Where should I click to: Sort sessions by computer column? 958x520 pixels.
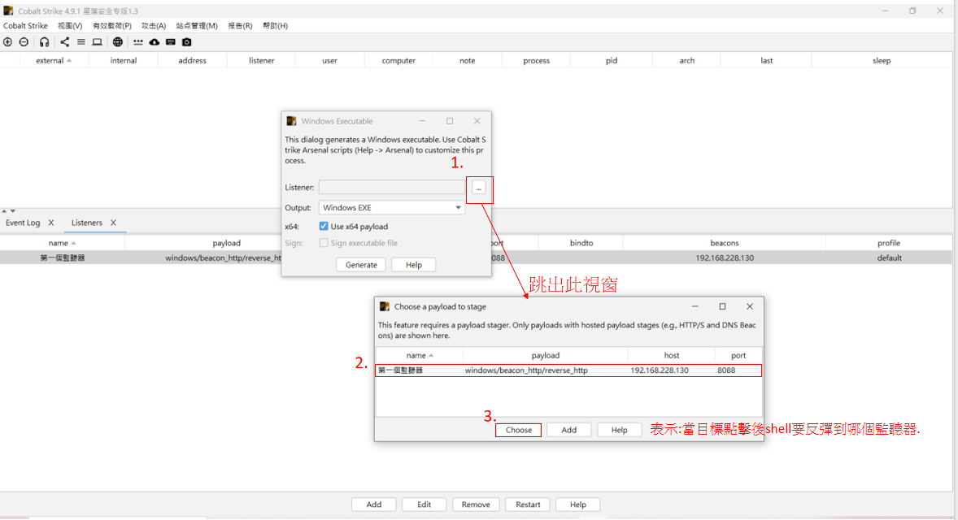coord(398,60)
